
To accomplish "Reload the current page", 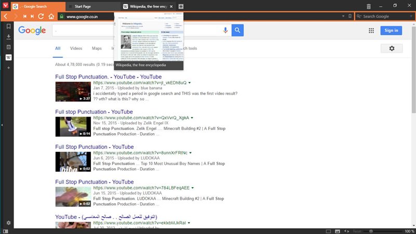I will point(41,17).
